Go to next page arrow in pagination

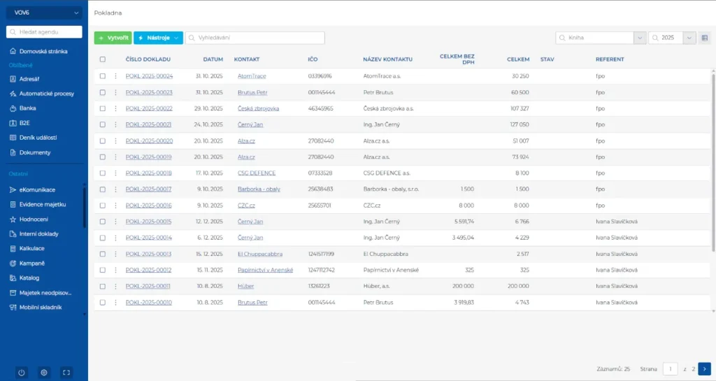click(x=705, y=368)
